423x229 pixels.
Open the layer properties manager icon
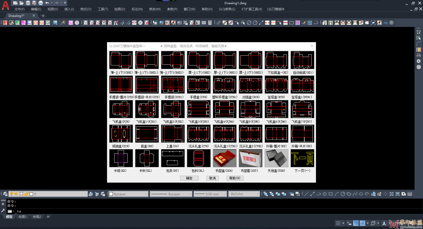[x=5, y=194]
